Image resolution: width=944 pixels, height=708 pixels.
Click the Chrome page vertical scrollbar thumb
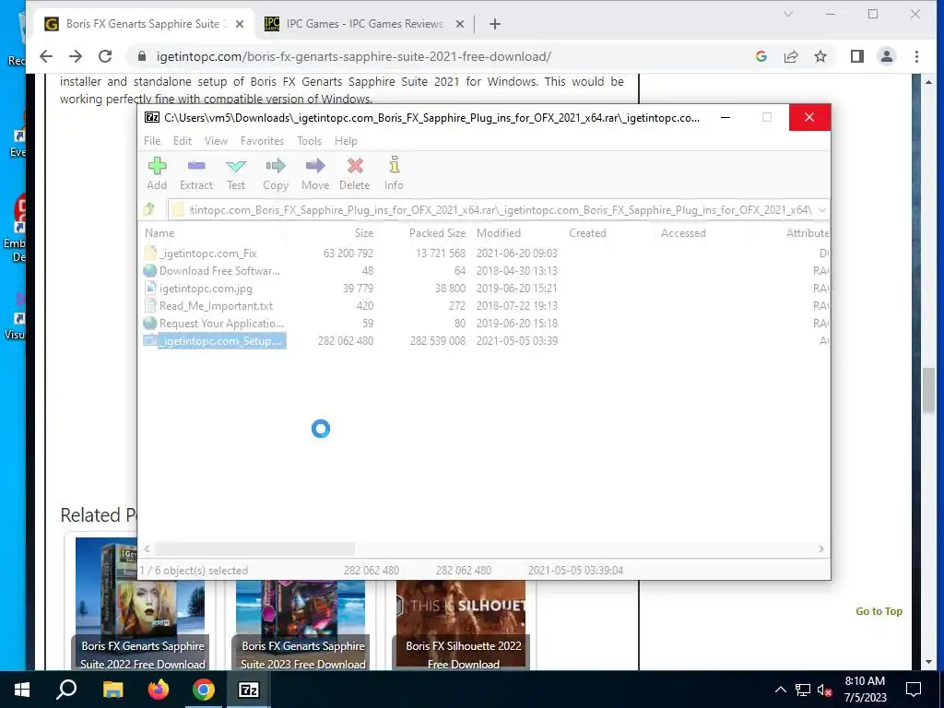click(x=929, y=390)
